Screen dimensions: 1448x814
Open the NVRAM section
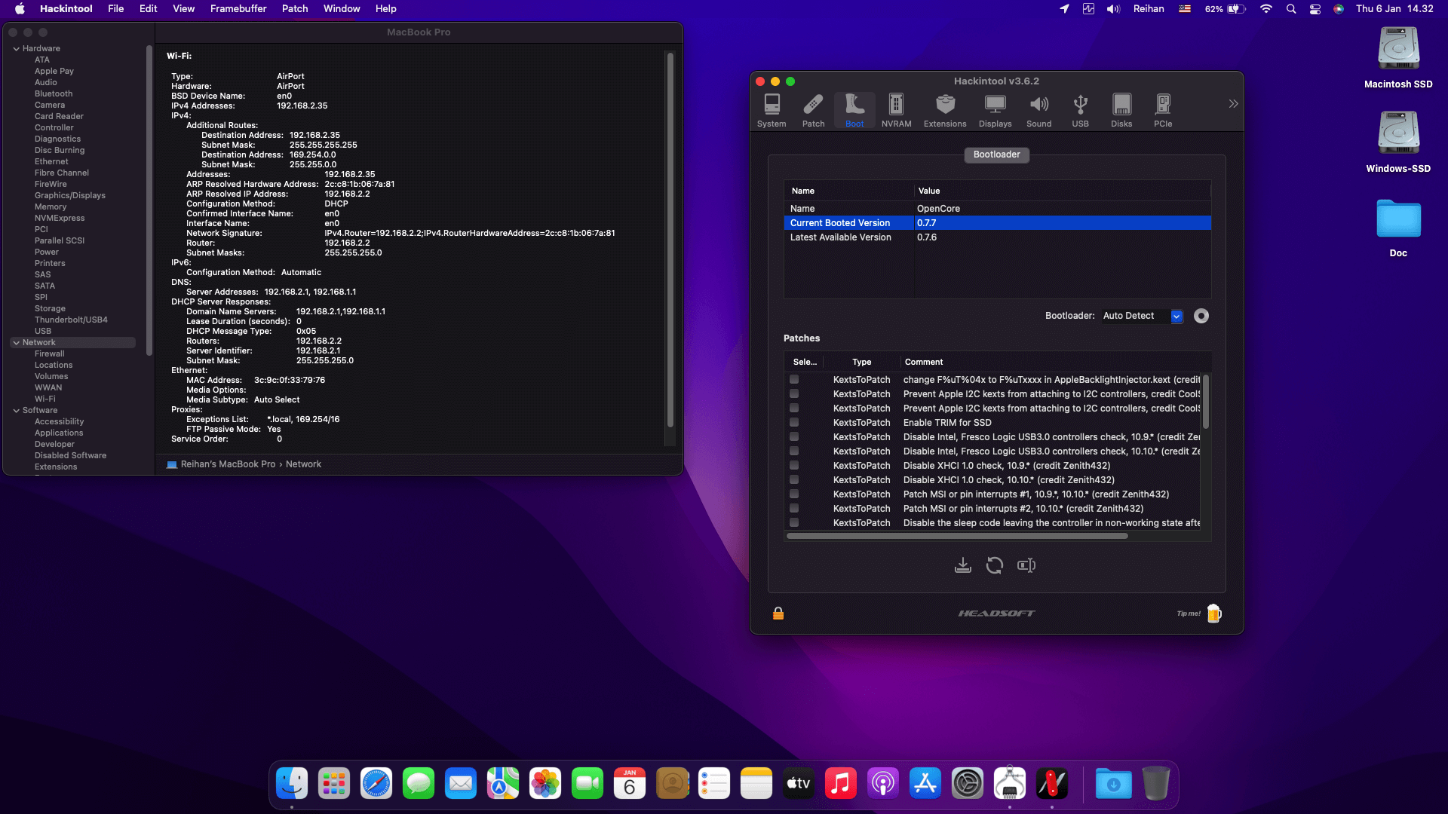896,110
